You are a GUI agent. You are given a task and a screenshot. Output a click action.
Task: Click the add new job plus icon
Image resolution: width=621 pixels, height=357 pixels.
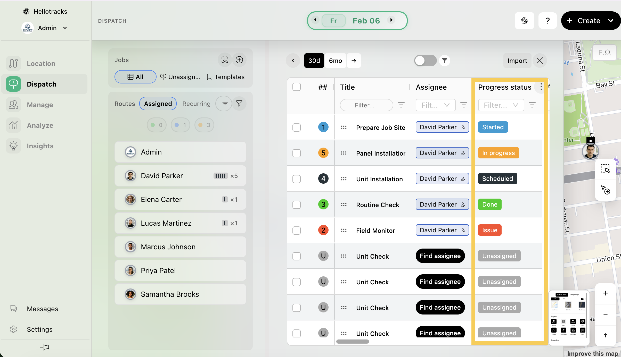(x=239, y=60)
